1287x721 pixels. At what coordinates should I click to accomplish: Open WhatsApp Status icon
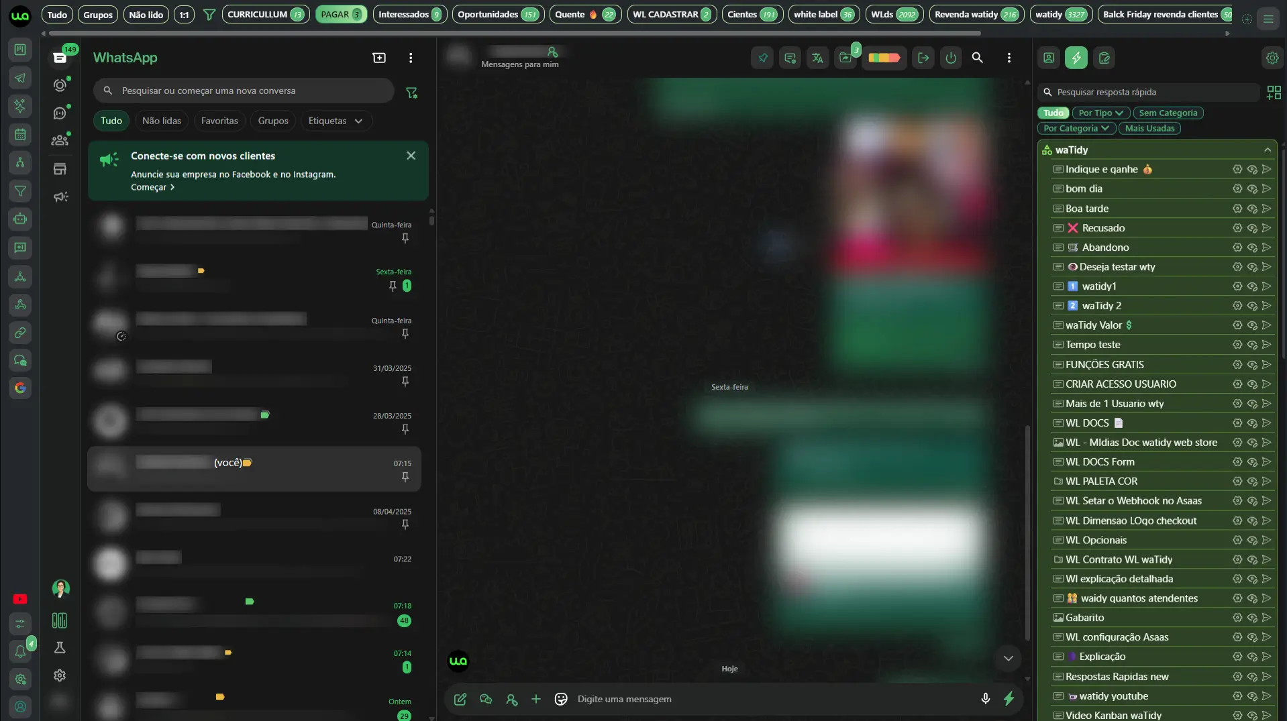click(60, 85)
